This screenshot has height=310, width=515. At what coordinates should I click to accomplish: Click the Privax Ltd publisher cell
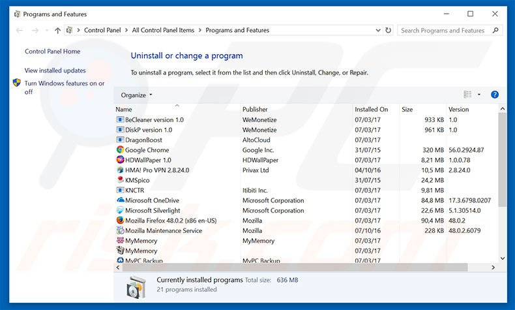tap(256, 170)
